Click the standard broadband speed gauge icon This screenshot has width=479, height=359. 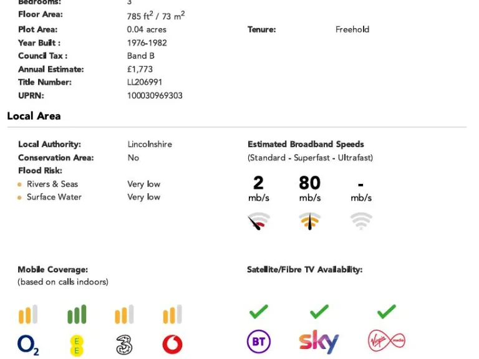(258, 222)
